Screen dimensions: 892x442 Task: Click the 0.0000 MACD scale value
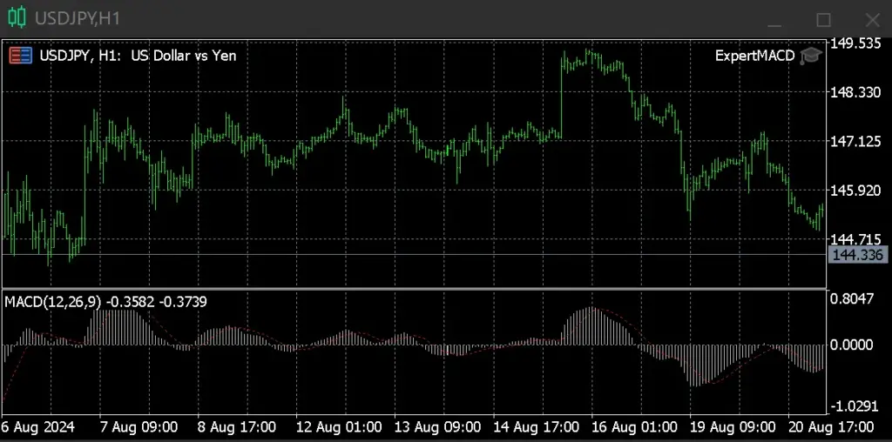tap(853, 345)
